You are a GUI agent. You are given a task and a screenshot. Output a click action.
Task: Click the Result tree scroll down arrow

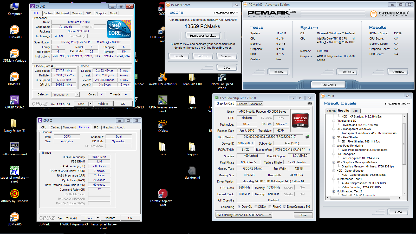click(404, 193)
